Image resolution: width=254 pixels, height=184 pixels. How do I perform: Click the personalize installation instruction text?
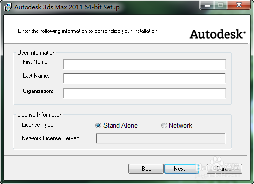coord(88,31)
